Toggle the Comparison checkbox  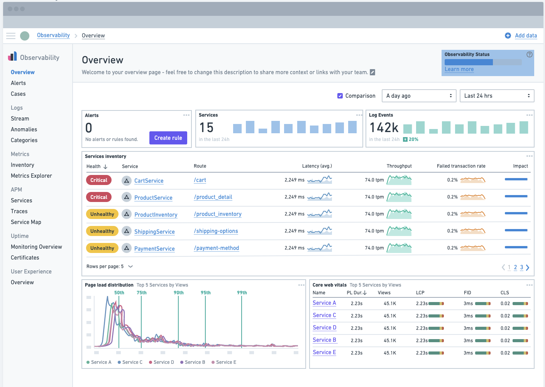point(340,96)
